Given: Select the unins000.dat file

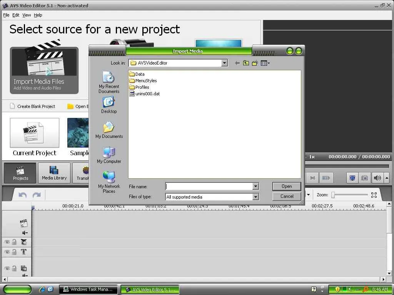Looking at the screenshot, I should (x=145, y=94).
